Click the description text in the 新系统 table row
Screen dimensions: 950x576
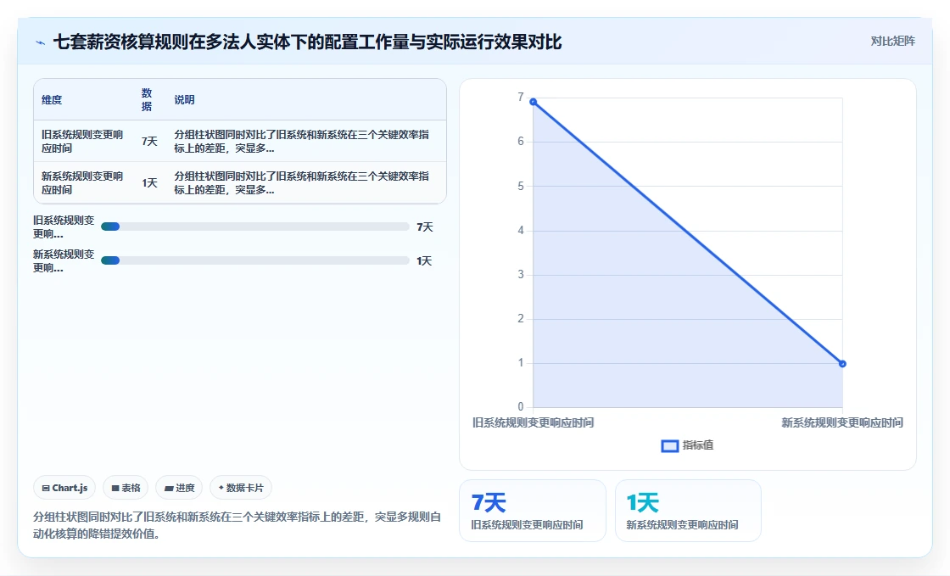[x=302, y=183]
